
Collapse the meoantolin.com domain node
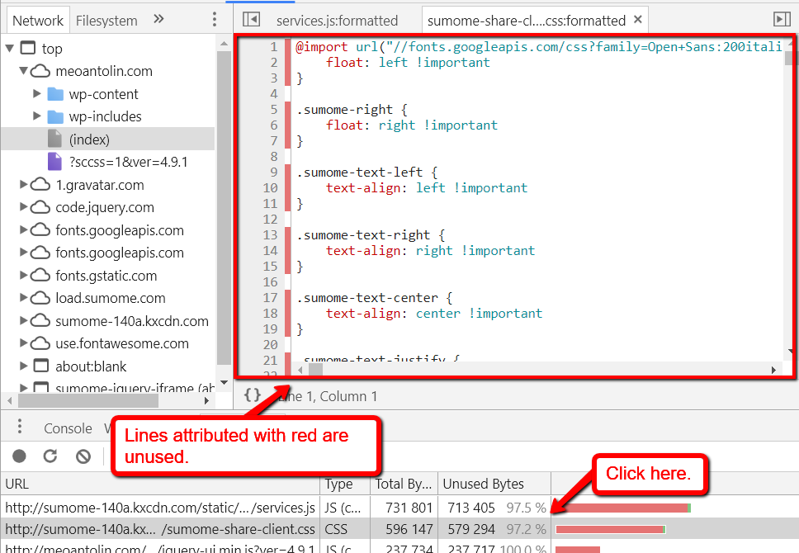24,72
